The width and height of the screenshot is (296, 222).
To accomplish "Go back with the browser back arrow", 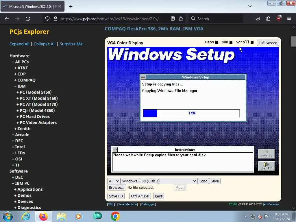I will point(7,19).
